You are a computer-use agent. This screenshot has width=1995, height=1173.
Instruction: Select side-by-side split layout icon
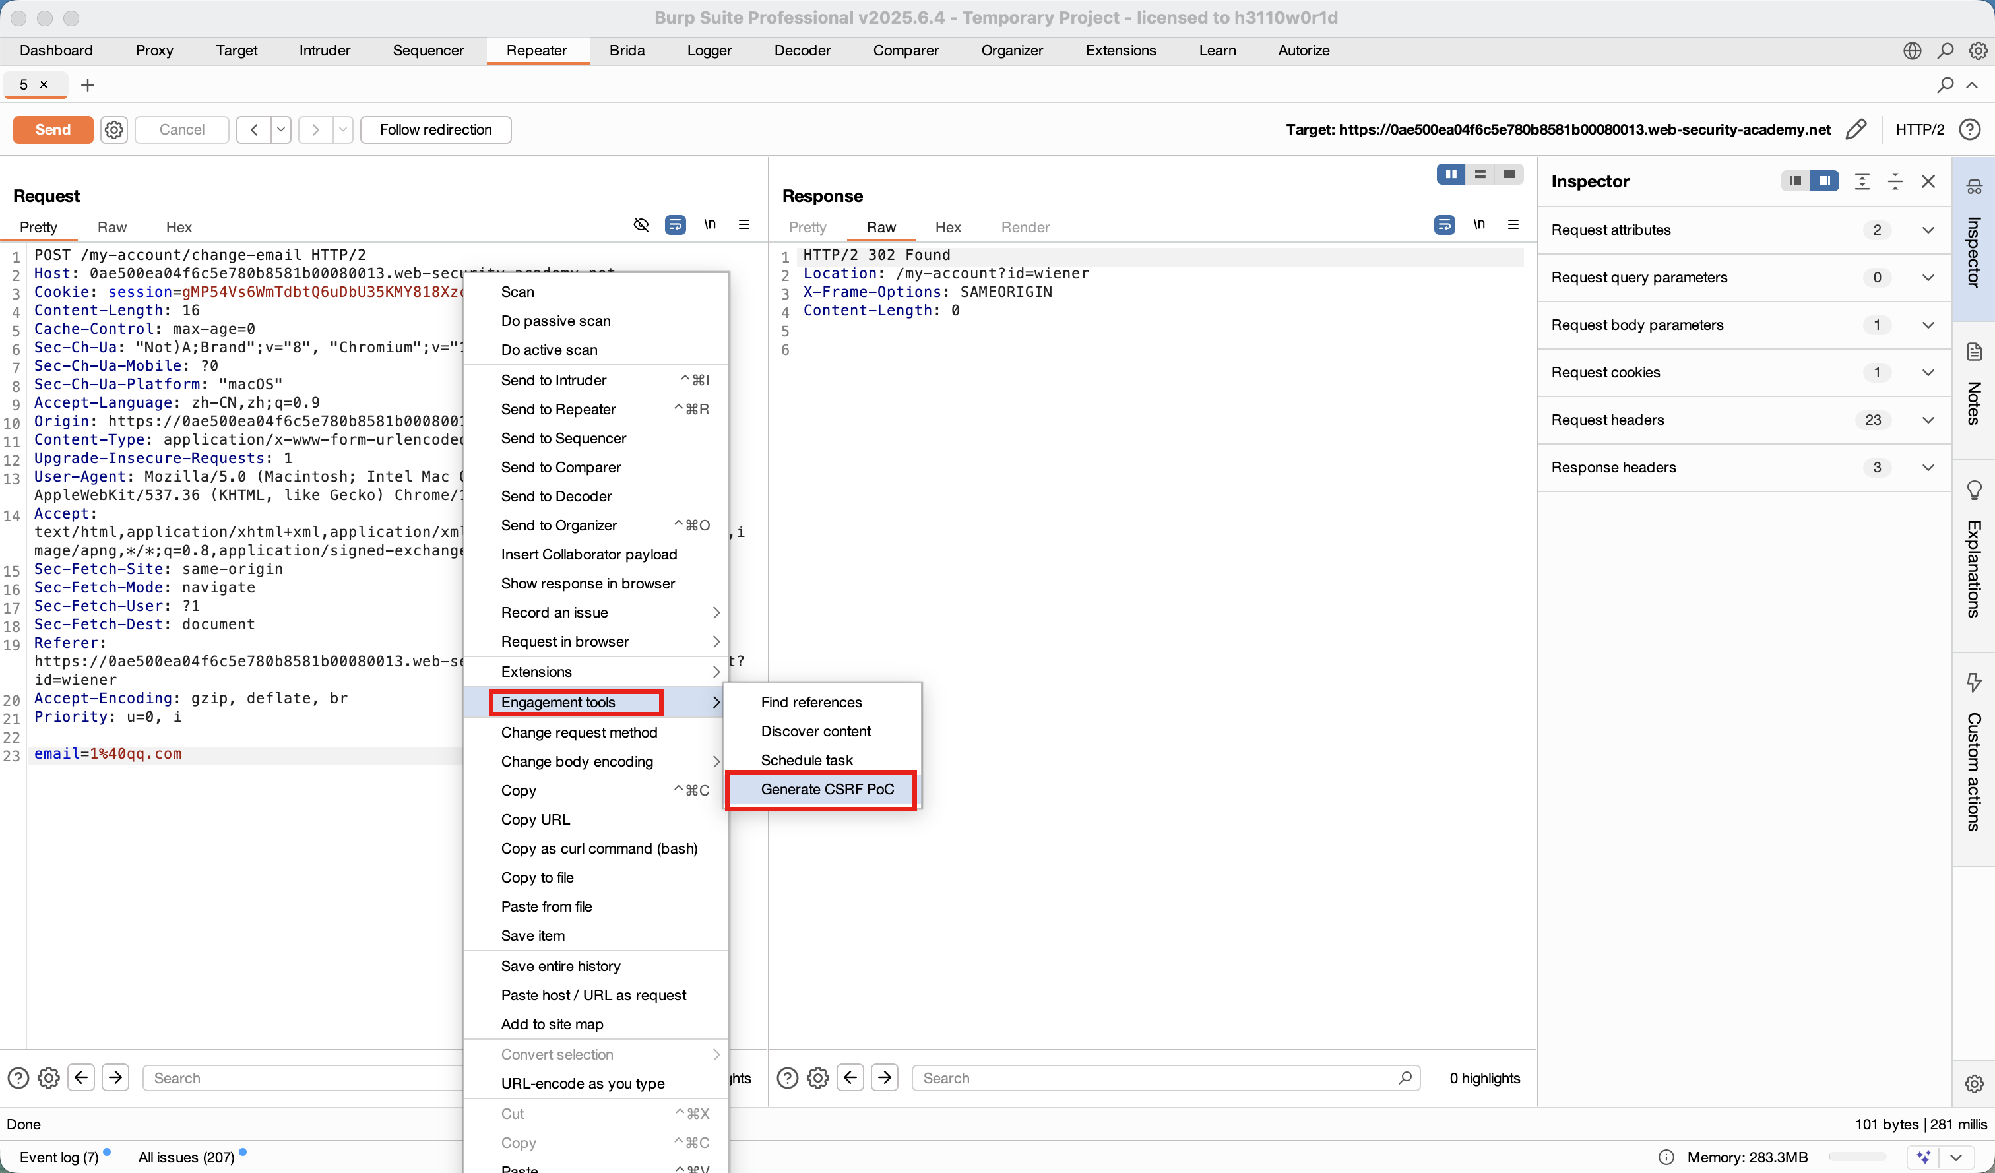[x=1450, y=174]
